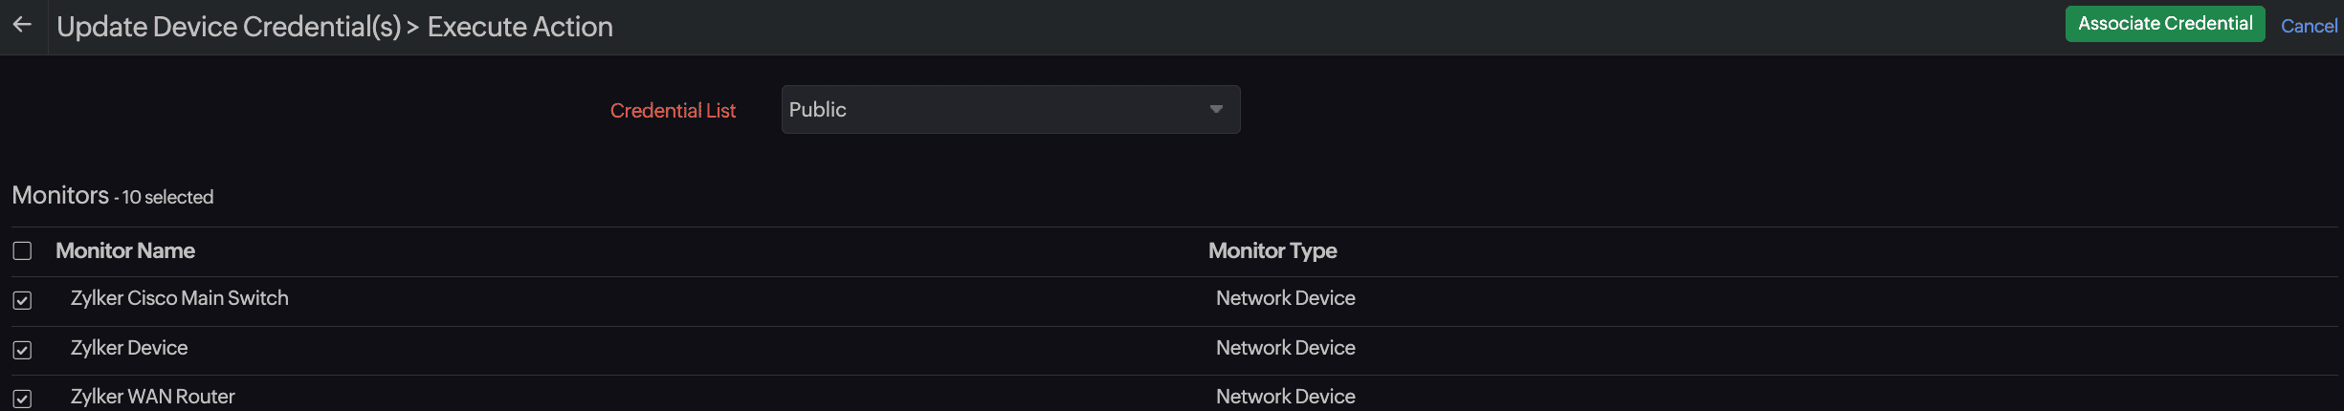Image resolution: width=2344 pixels, height=411 pixels.
Task: Click the Update Device Credential(s) breadcrumb title
Action: click(229, 27)
